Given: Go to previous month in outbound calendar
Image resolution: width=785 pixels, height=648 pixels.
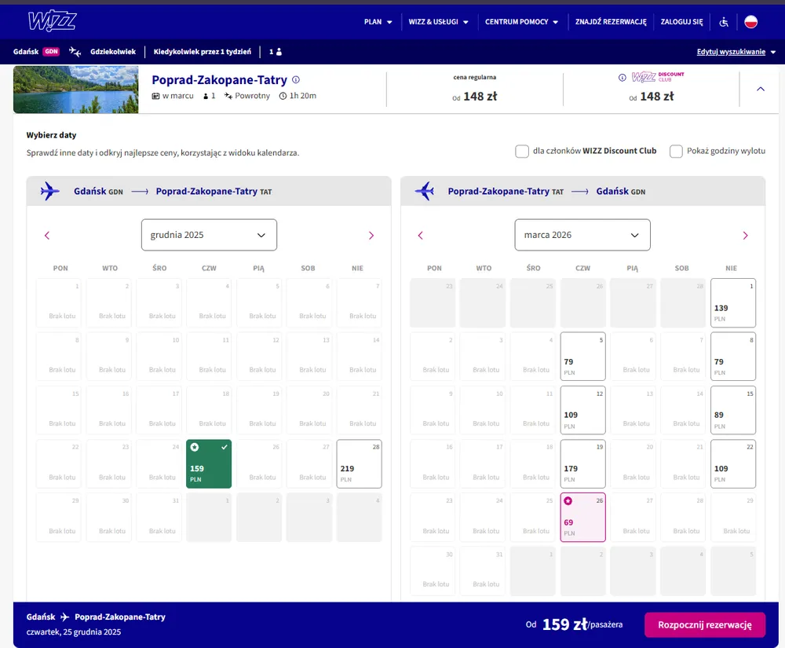Looking at the screenshot, I should coord(47,236).
